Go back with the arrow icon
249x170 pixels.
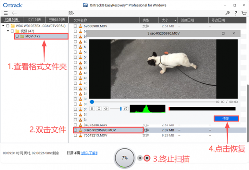coord(14,13)
